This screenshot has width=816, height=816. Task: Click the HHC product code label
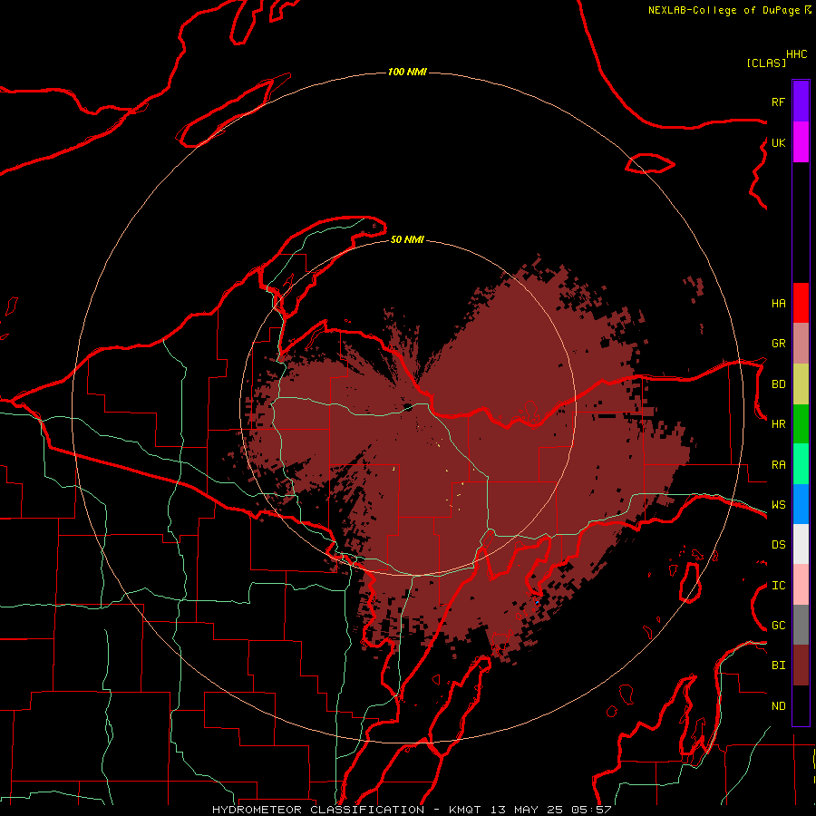tap(796, 54)
